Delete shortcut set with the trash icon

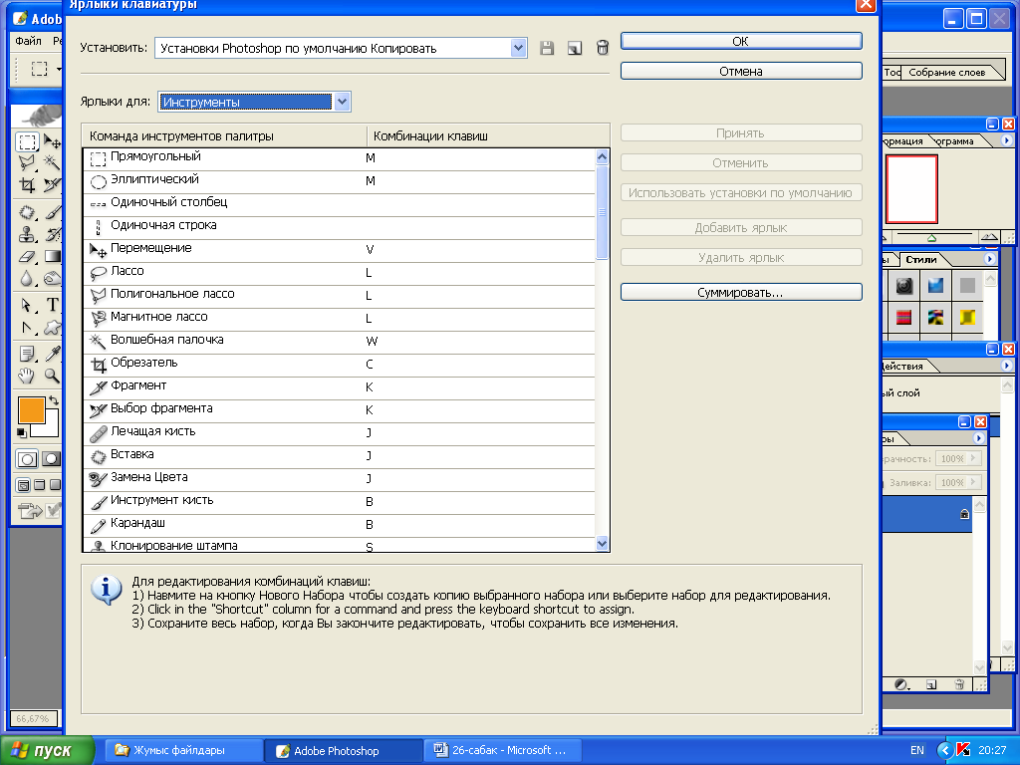[603, 48]
